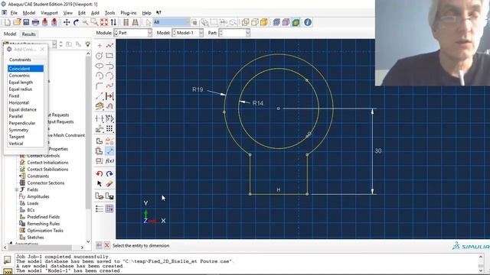Image resolution: width=490 pixels, height=275 pixels.
Task: Expand the Fields tree node
Action: point(17,189)
